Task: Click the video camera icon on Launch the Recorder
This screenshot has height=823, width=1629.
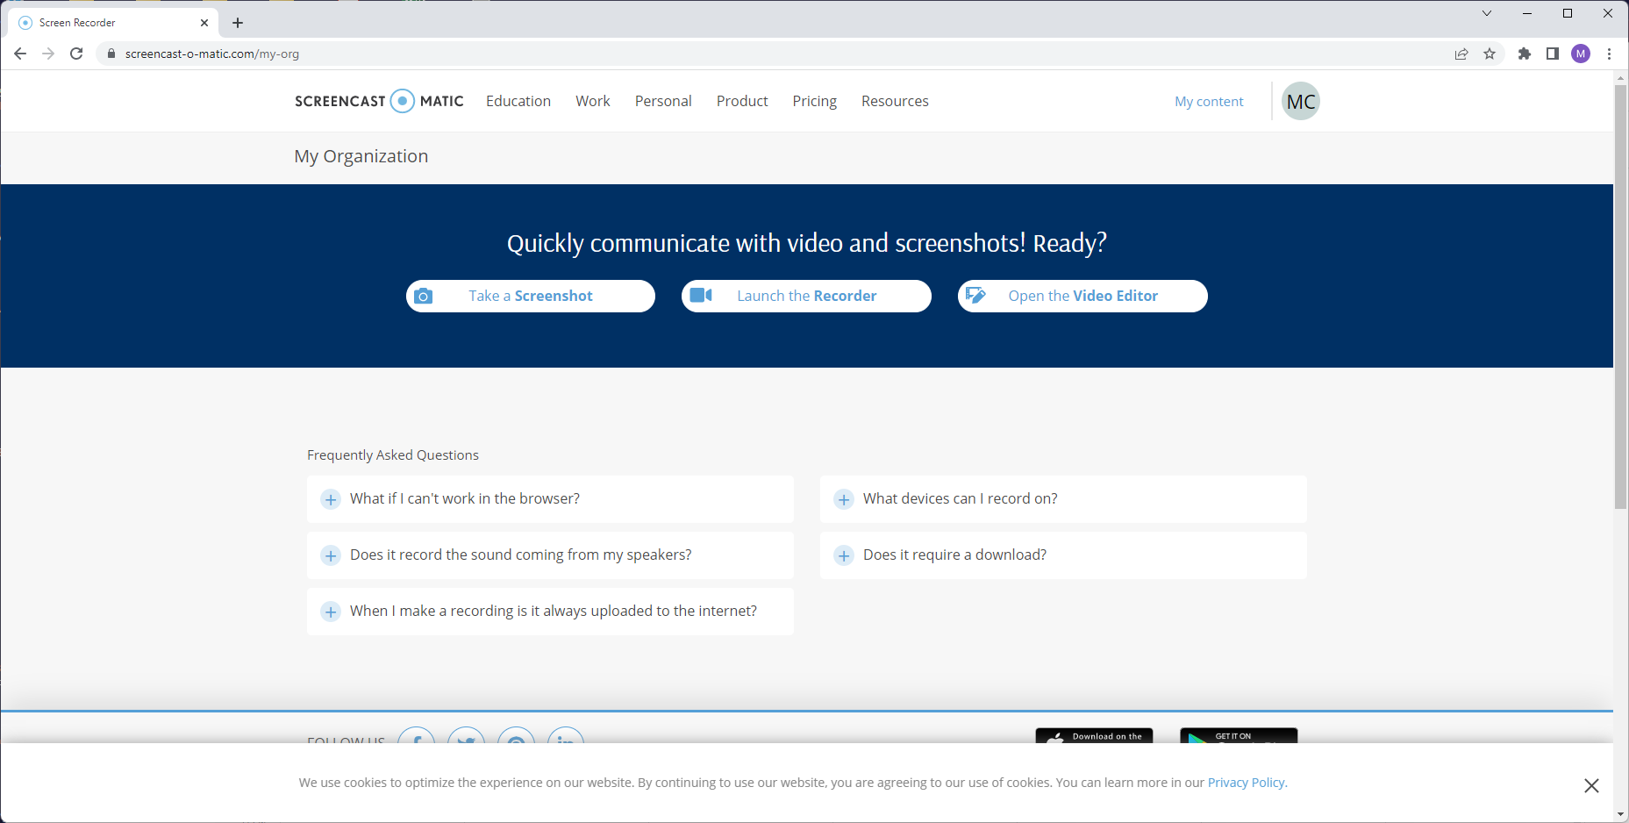Action: [x=701, y=295]
